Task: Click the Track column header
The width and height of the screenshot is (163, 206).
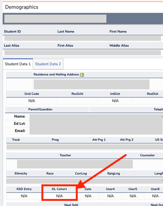Action: tap(16, 140)
